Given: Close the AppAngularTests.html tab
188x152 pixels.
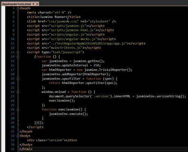Looking at the screenshot, I should (37, 4).
